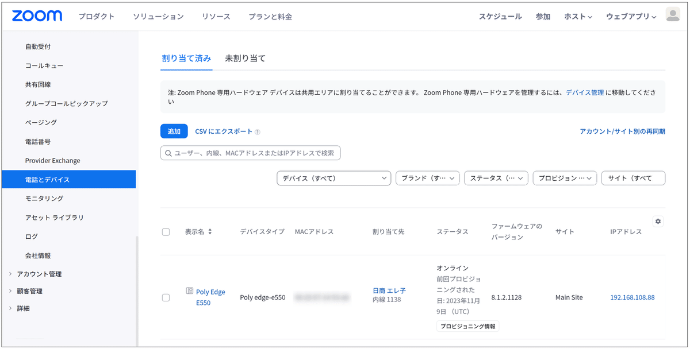690x349 pixels.
Task: Click the プロビジョニング情報 button
Action: [467, 326]
